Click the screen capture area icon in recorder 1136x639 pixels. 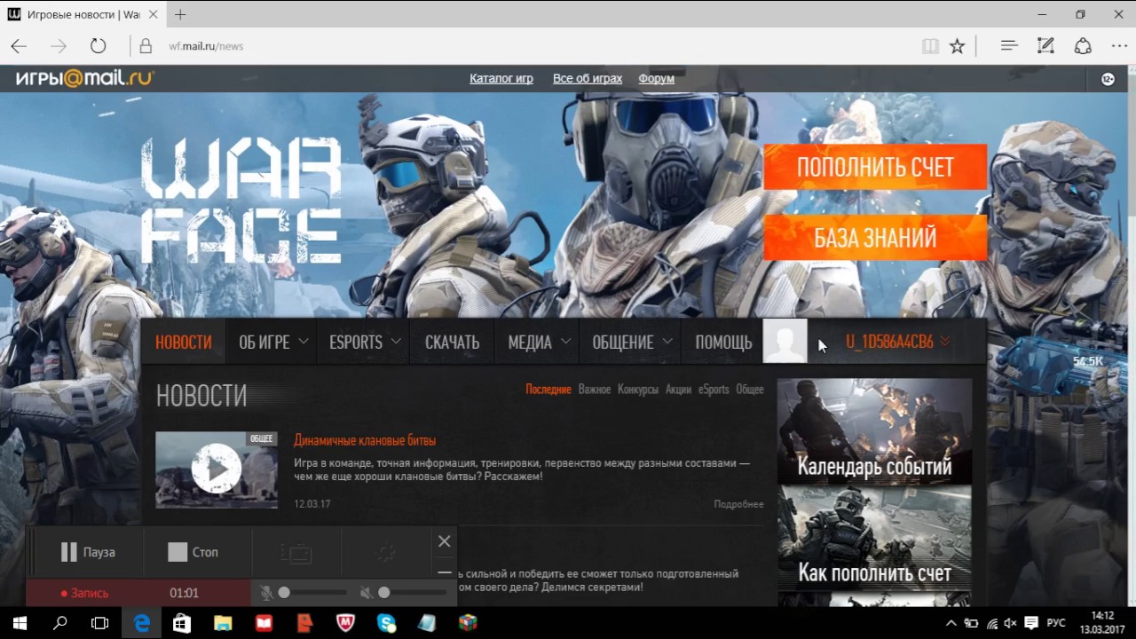click(296, 553)
